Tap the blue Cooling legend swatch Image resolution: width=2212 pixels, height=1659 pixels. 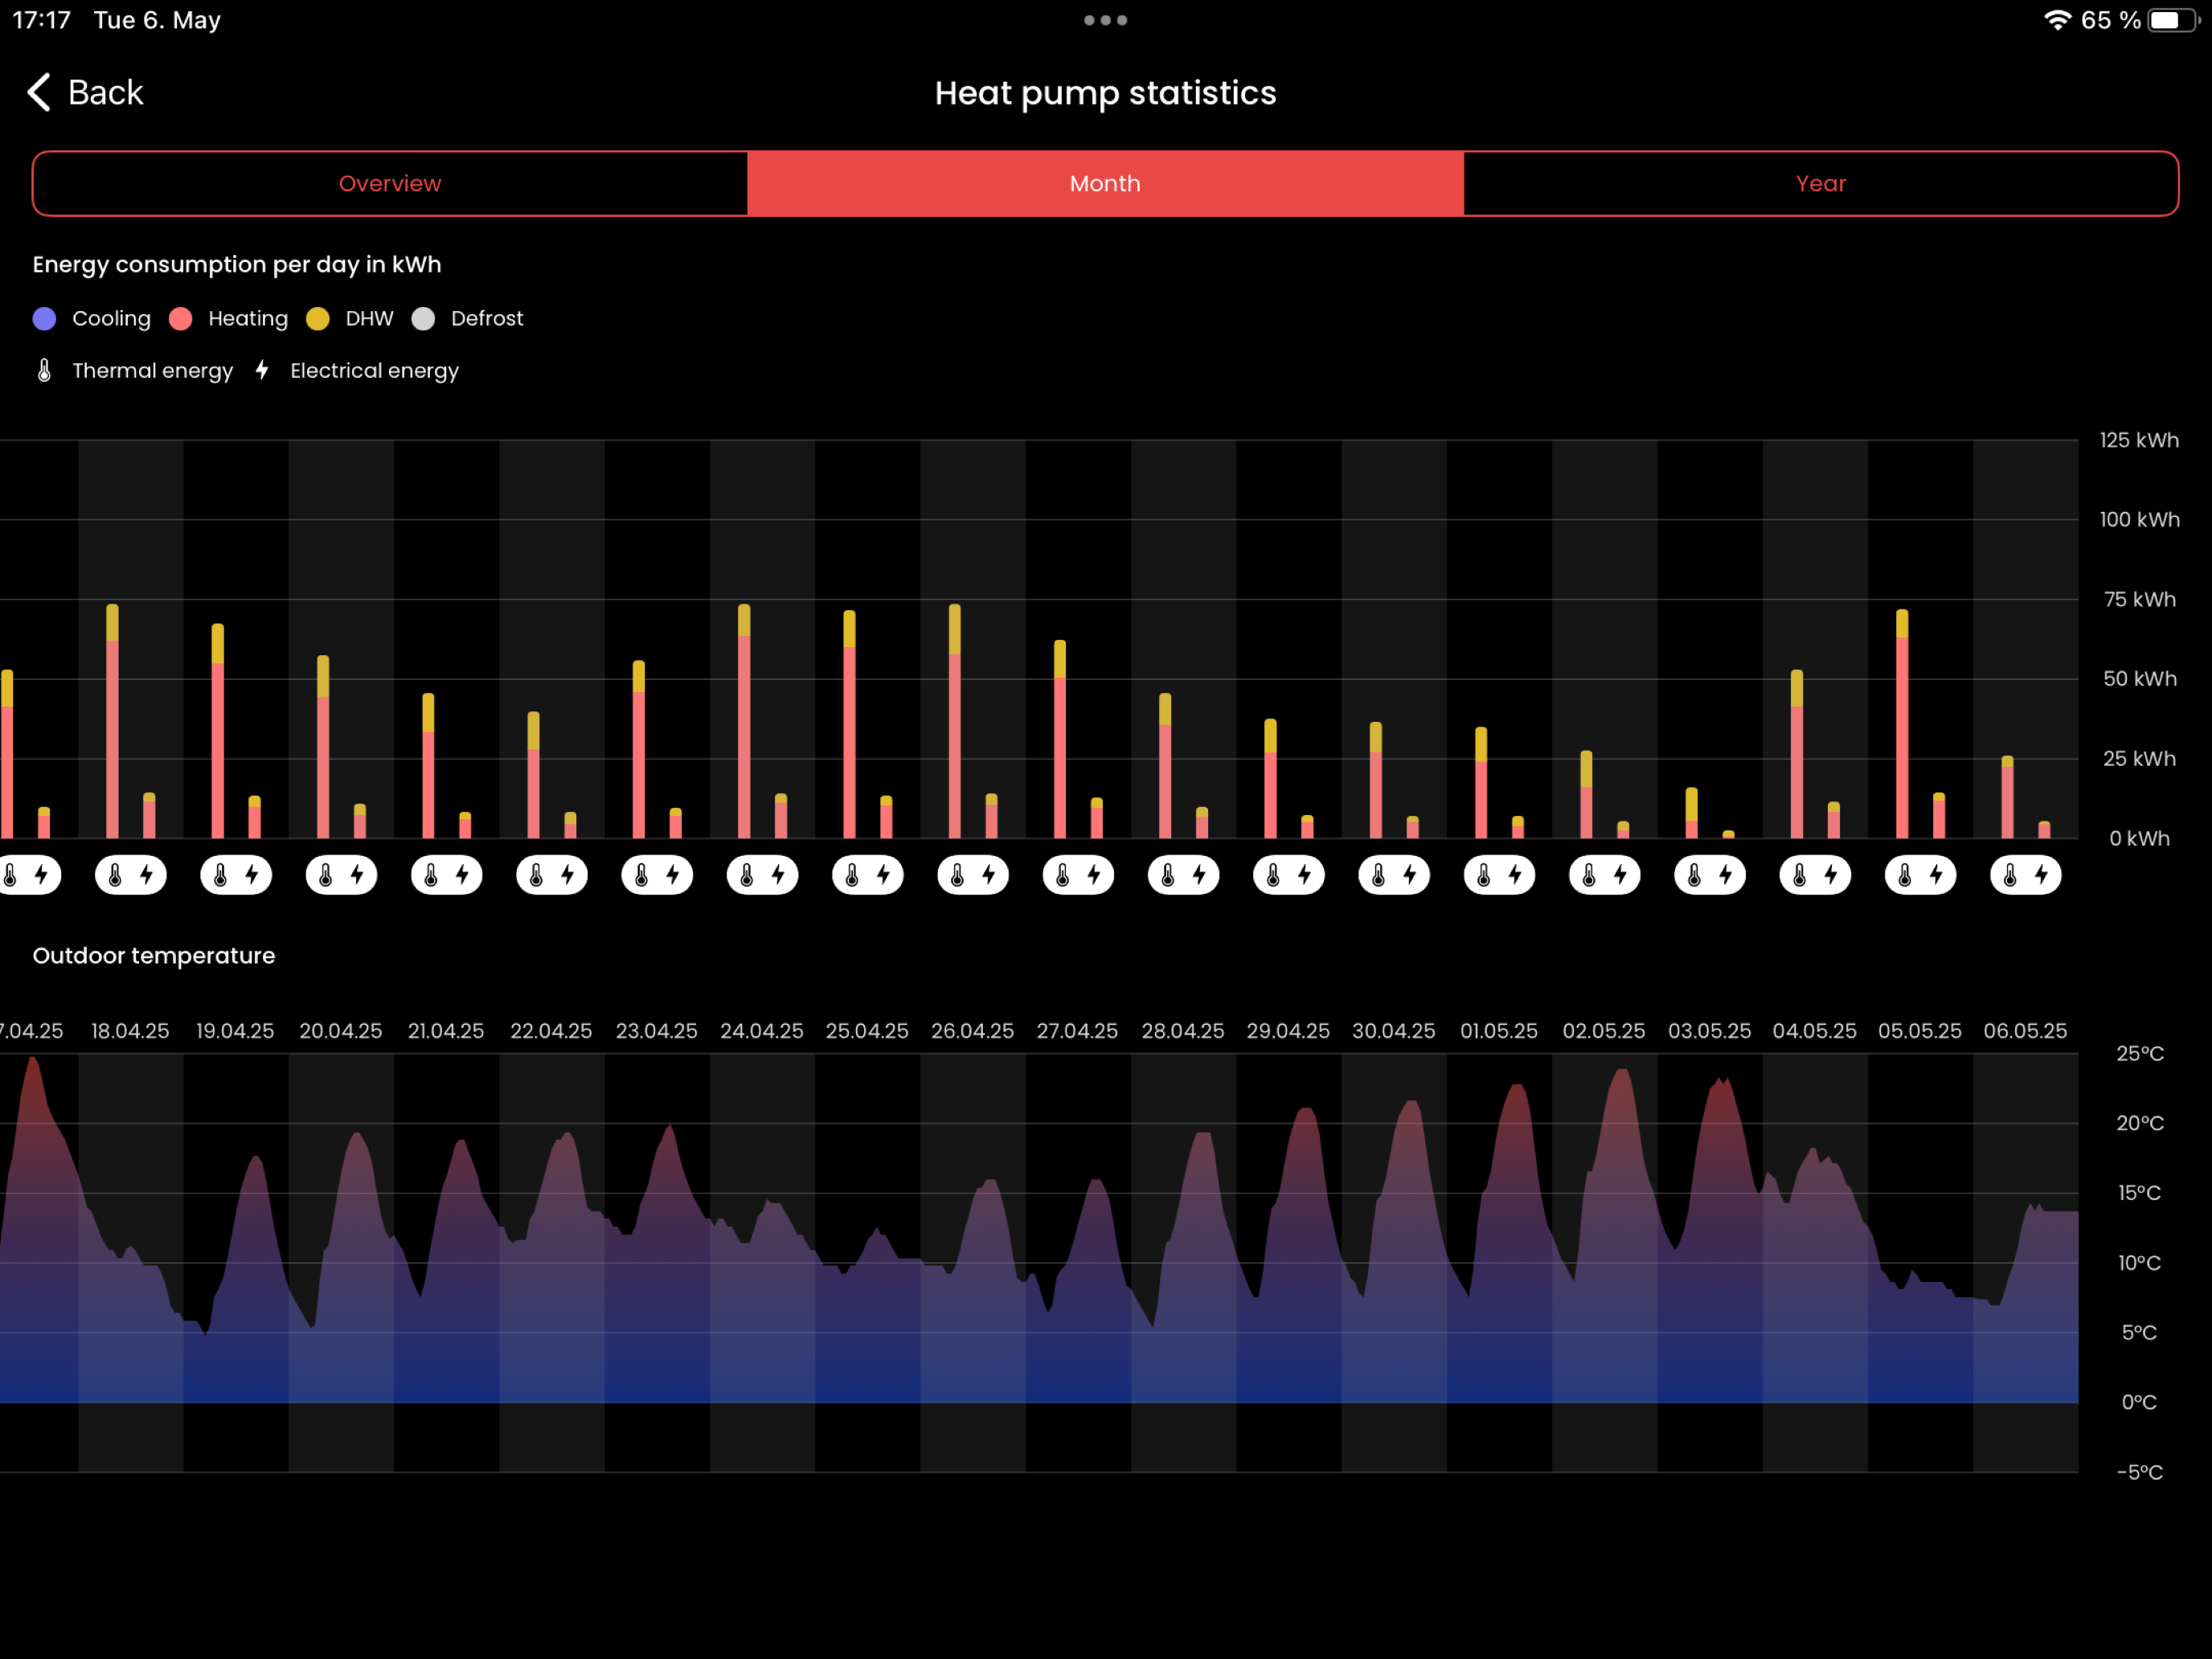pos(44,318)
